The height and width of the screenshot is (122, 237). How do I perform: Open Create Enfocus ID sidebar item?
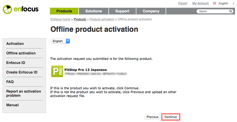pyautogui.click(x=22, y=72)
